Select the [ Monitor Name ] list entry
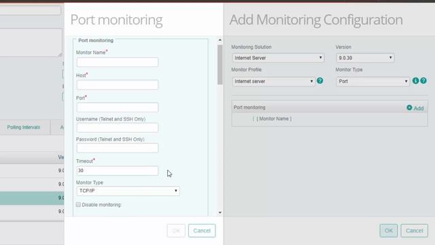435x245 pixels. pyautogui.click(x=274, y=118)
